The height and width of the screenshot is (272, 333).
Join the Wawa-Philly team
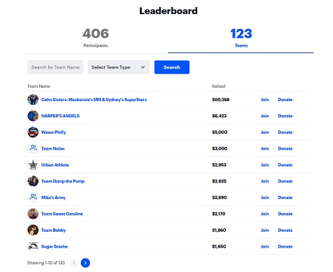(265, 132)
